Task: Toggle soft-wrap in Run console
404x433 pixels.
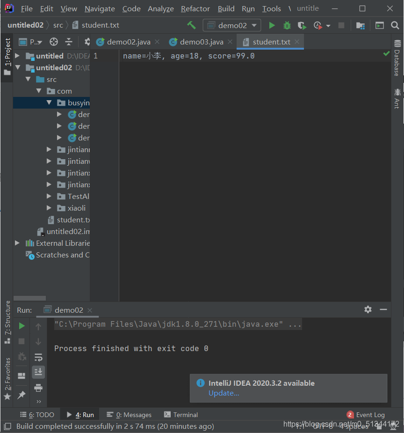Action: coord(38,357)
